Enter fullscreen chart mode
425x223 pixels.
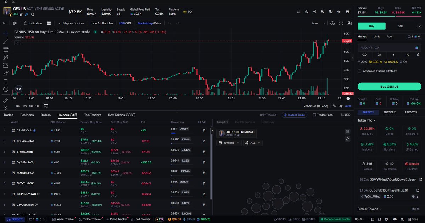(x=341, y=23)
